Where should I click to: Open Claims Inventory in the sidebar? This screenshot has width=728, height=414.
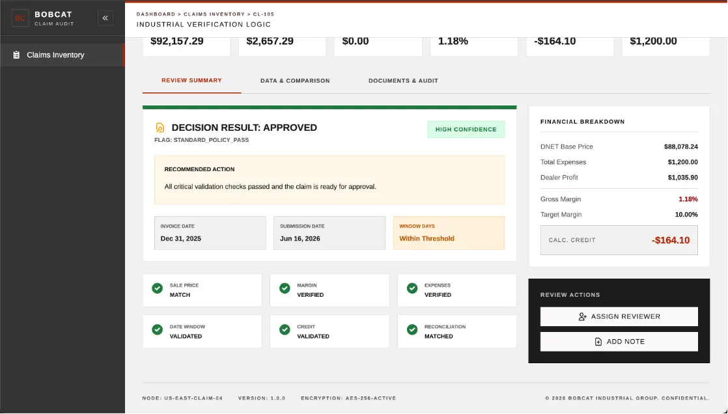click(63, 55)
